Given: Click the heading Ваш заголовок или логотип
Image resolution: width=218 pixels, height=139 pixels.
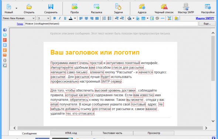Looking at the screenshot, I should click(95, 52).
